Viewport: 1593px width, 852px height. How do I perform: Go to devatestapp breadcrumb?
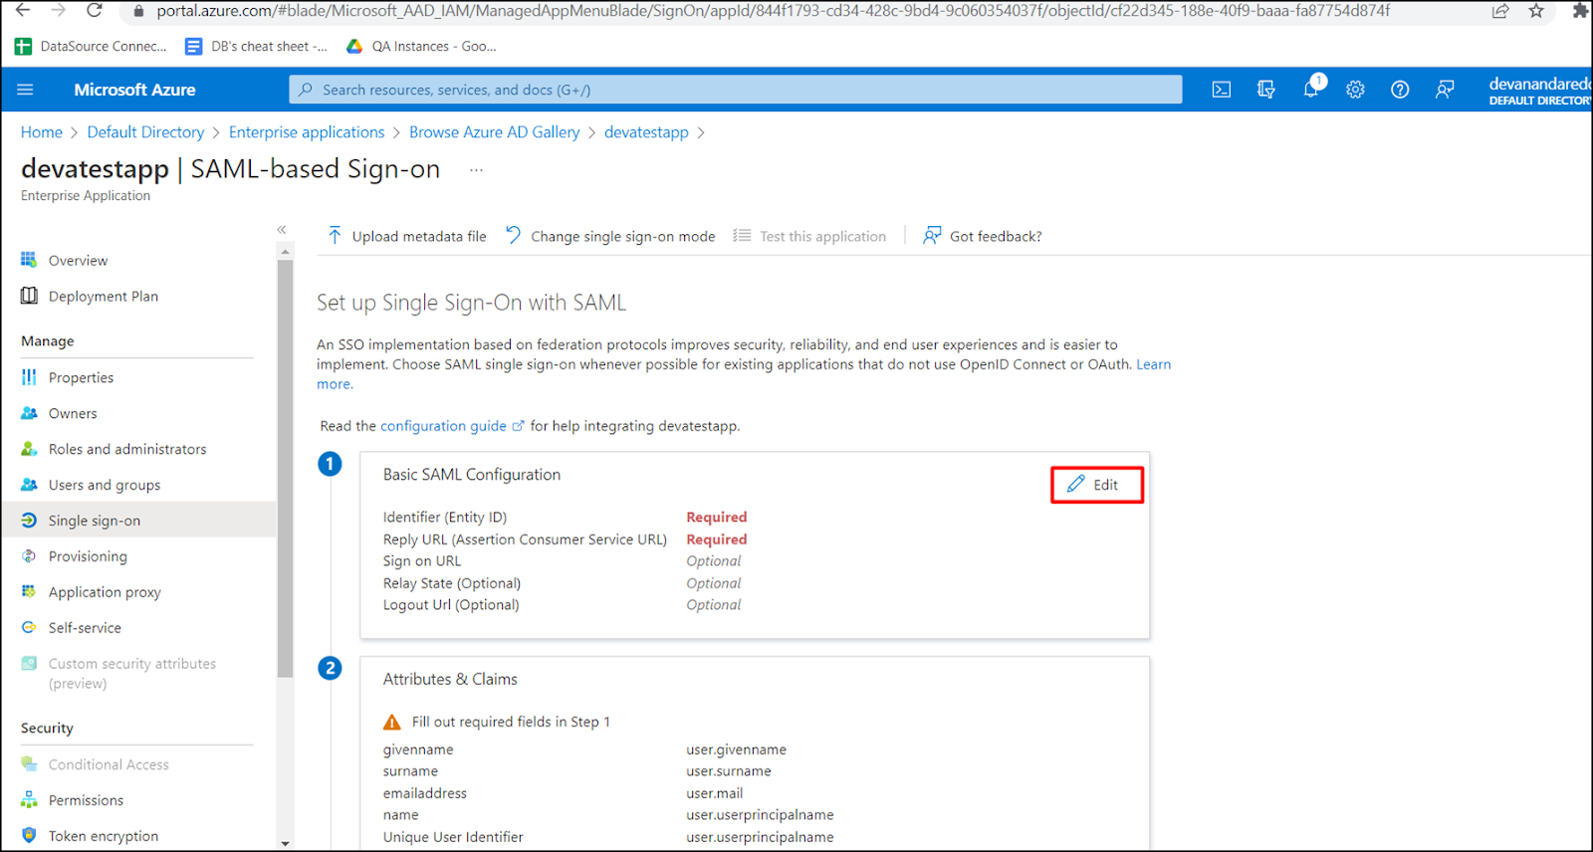[646, 132]
